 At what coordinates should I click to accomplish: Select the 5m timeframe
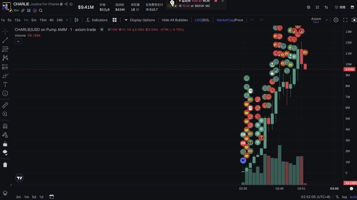[x=34, y=20]
